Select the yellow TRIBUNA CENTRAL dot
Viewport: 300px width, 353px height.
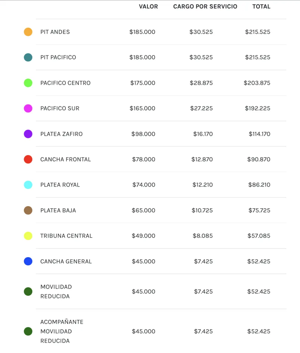tap(28, 236)
